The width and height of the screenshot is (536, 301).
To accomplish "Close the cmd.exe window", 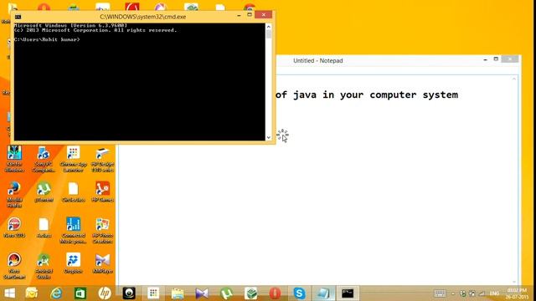I will click(264, 15).
